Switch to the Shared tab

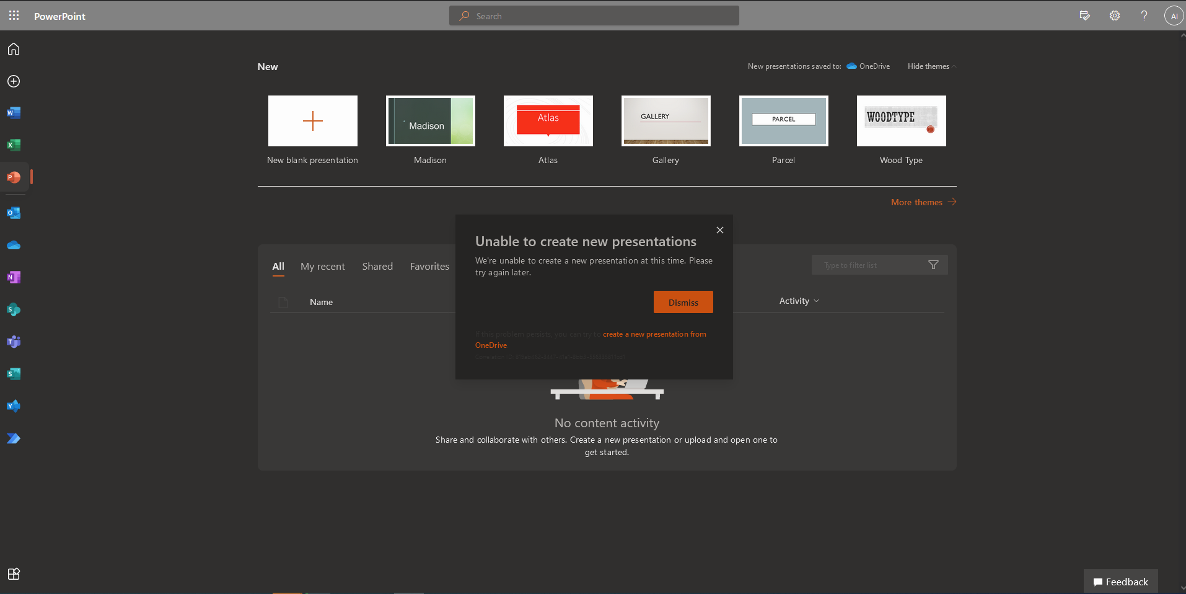[377, 267]
